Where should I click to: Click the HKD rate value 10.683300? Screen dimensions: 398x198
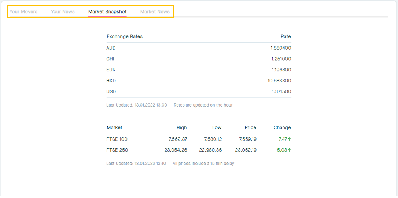[x=279, y=81]
